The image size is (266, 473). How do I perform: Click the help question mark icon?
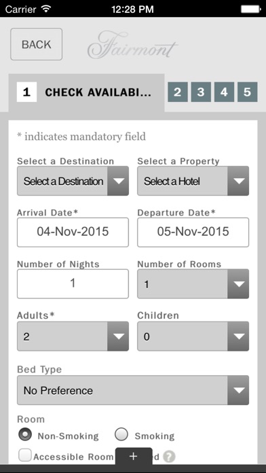pos(169,457)
